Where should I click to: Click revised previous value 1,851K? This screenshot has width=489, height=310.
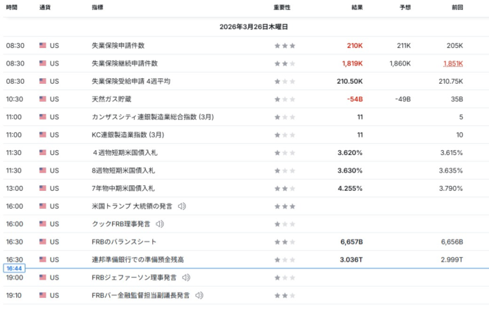click(x=452, y=63)
